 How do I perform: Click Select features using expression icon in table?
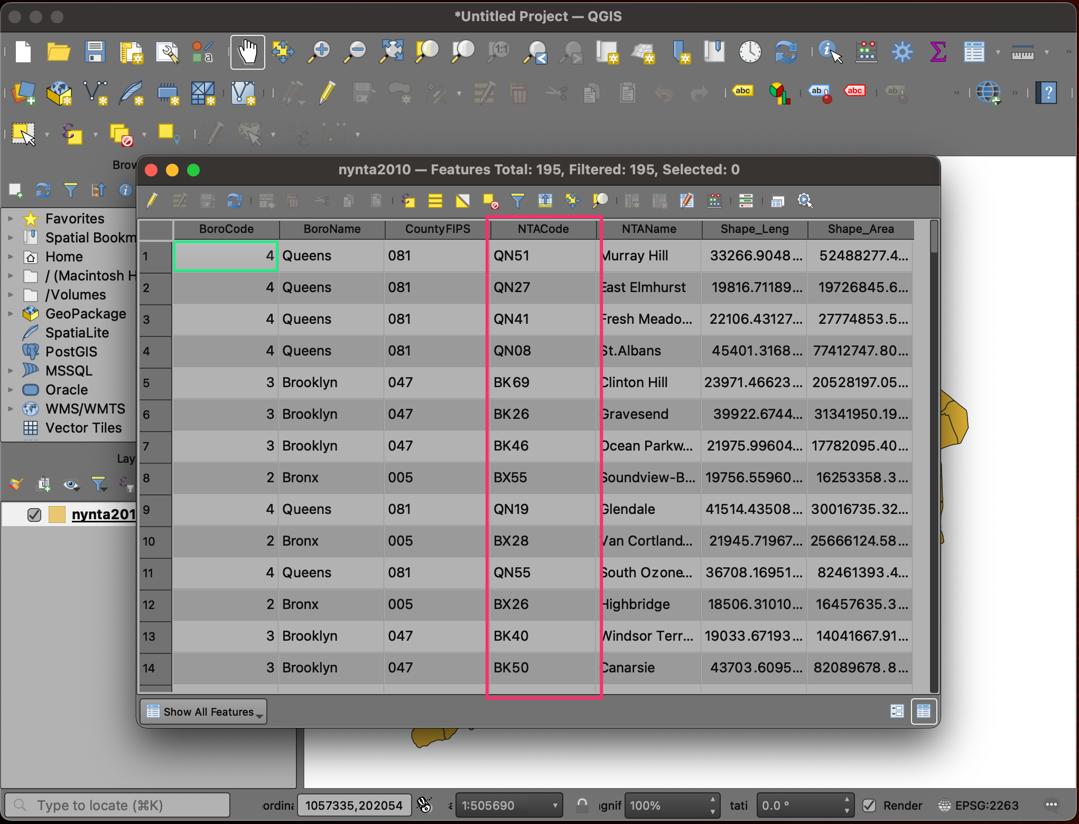408,201
